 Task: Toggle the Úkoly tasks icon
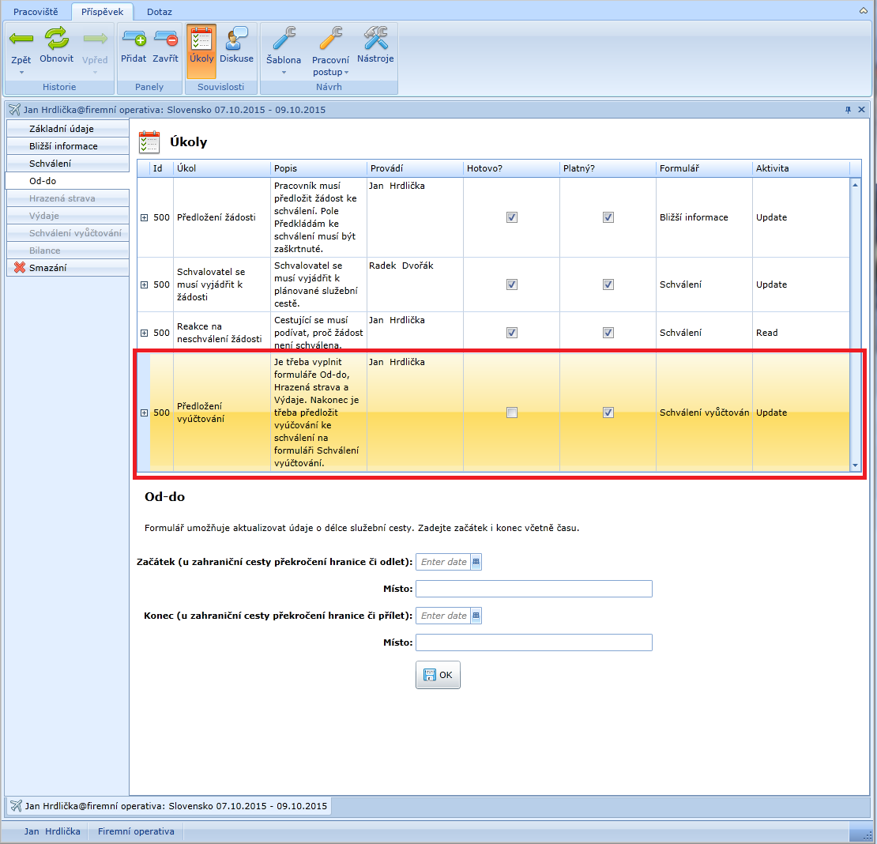(x=201, y=39)
